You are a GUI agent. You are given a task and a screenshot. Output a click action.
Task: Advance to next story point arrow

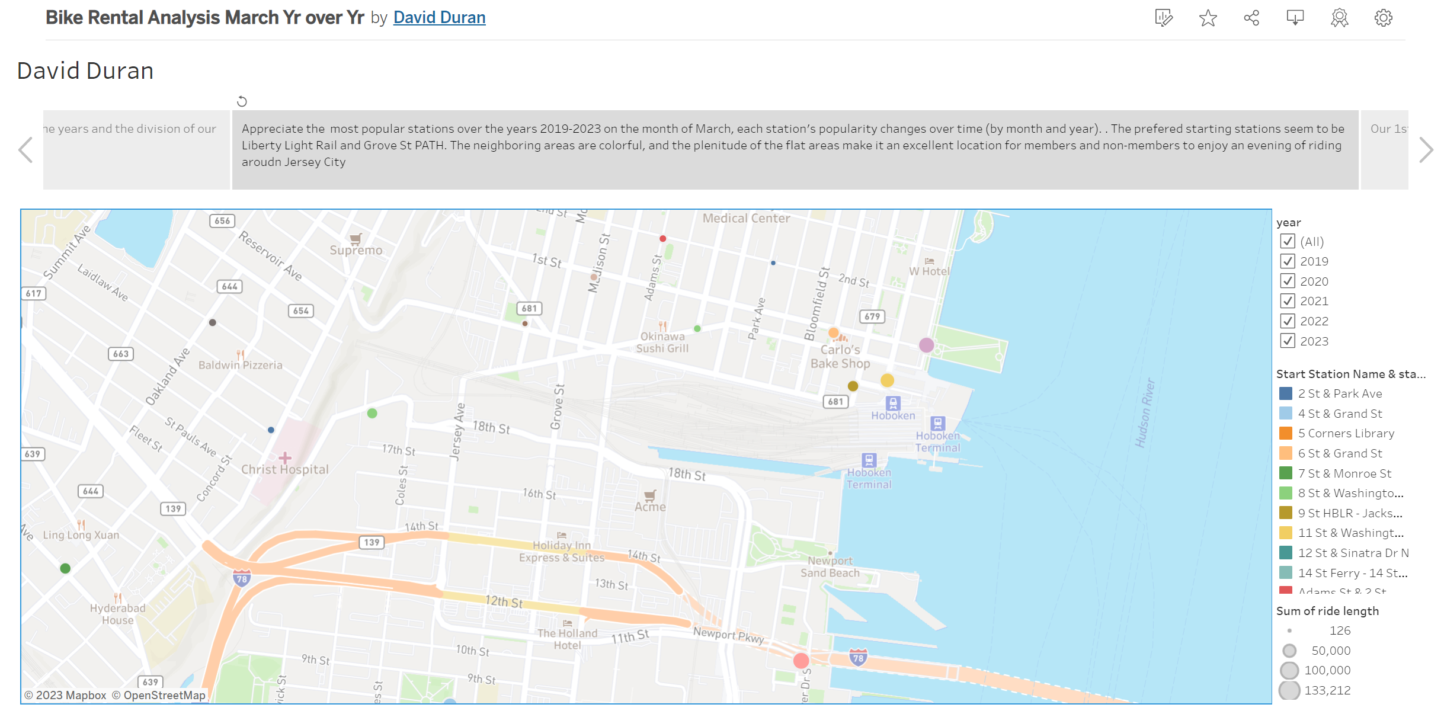coord(1426,150)
